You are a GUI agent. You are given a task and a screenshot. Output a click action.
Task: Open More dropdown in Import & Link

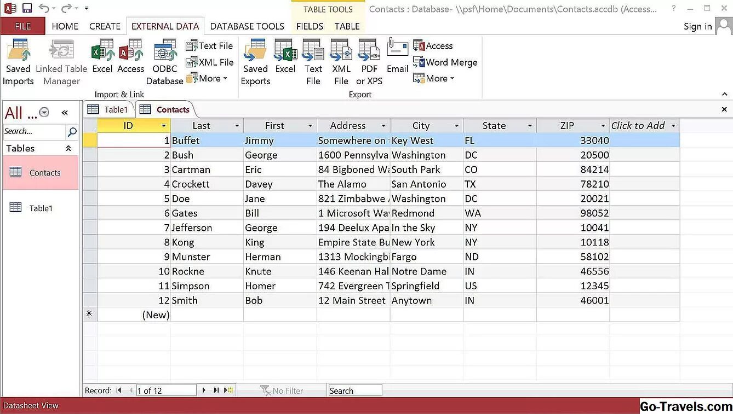pyautogui.click(x=207, y=78)
